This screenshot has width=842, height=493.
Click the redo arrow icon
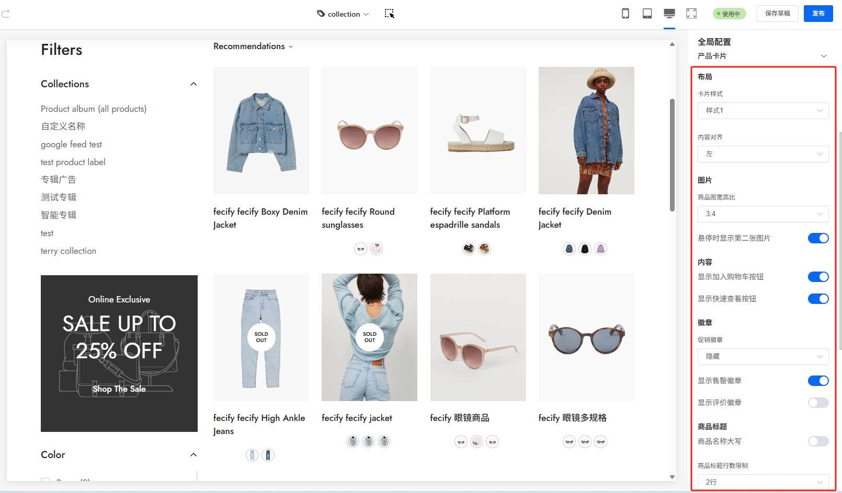pyautogui.click(x=6, y=14)
